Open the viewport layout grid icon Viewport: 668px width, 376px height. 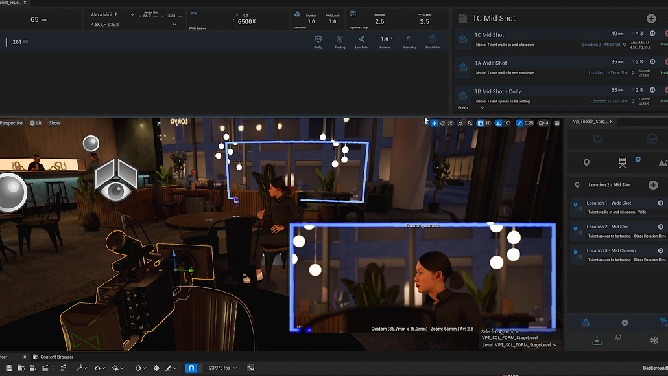click(x=557, y=123)
